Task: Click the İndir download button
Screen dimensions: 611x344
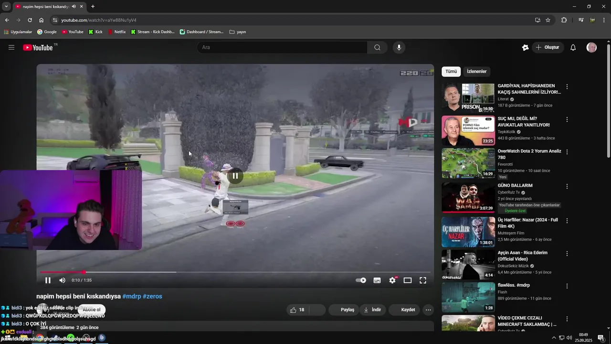Action: point(372,310)
